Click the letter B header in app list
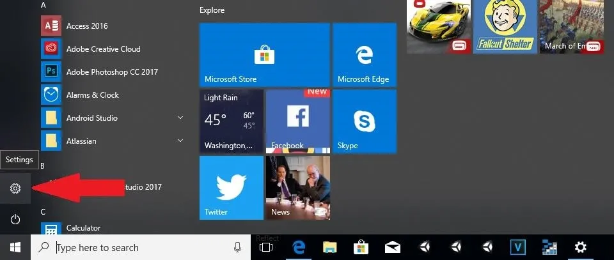 43,166
